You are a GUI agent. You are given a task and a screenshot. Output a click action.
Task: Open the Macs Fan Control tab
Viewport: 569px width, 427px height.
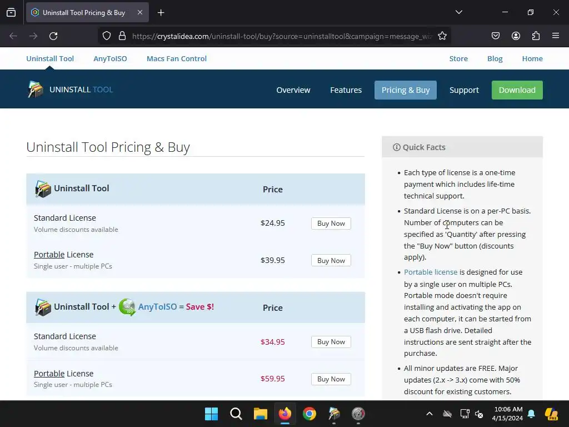point(177,58)
